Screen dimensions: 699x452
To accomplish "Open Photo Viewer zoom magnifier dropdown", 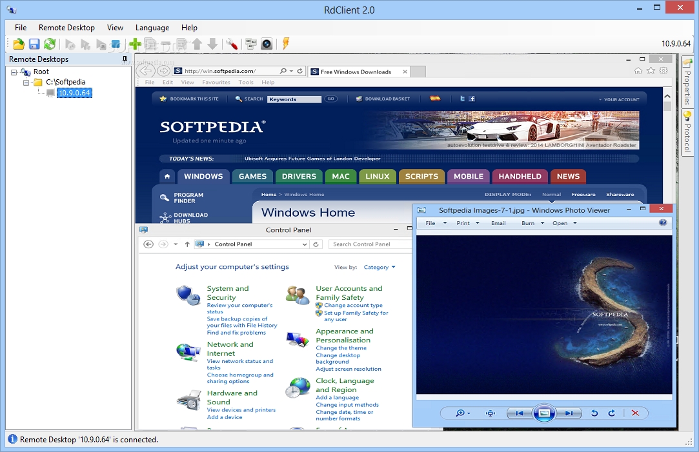I will click(x=463, y=413).
